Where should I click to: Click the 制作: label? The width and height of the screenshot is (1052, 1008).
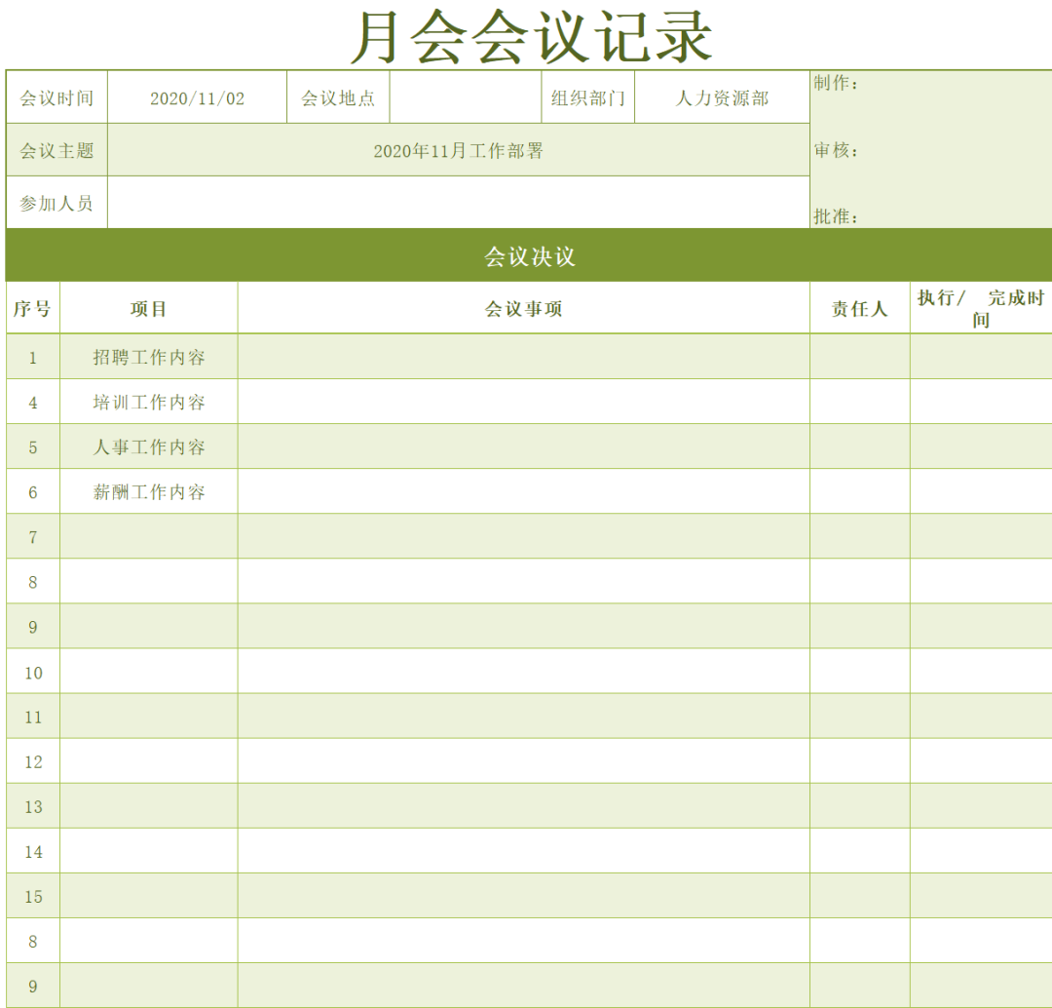click(836, 83)
